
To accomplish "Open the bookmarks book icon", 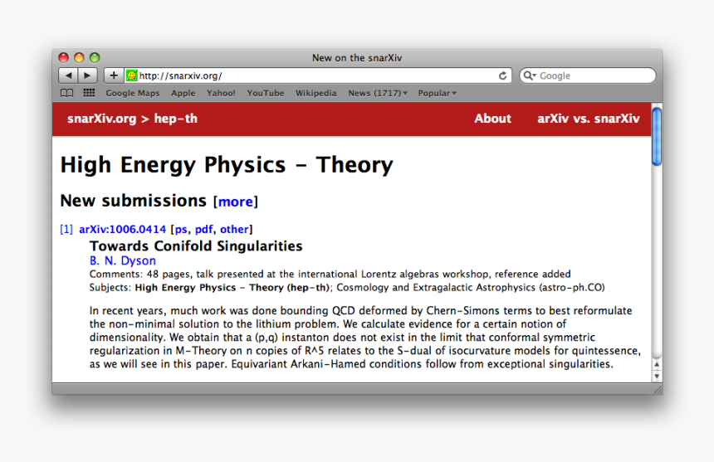I will pos(67,93).
